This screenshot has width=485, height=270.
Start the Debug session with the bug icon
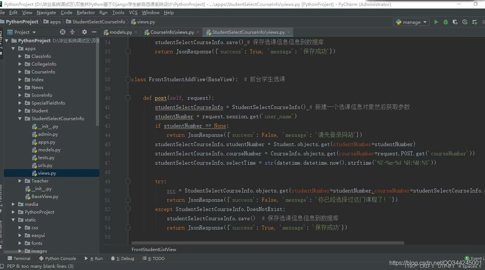pyautogui.click(x=445, y=22)
